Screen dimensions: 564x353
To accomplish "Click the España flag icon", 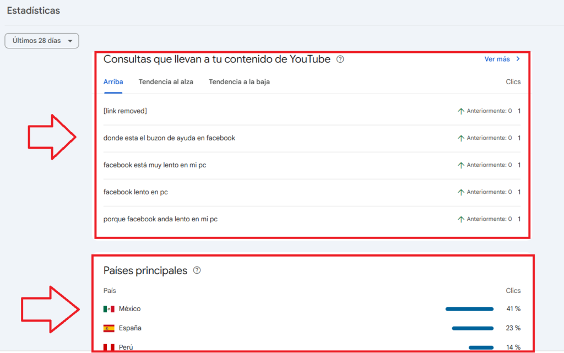I will (x=109, y=328).
